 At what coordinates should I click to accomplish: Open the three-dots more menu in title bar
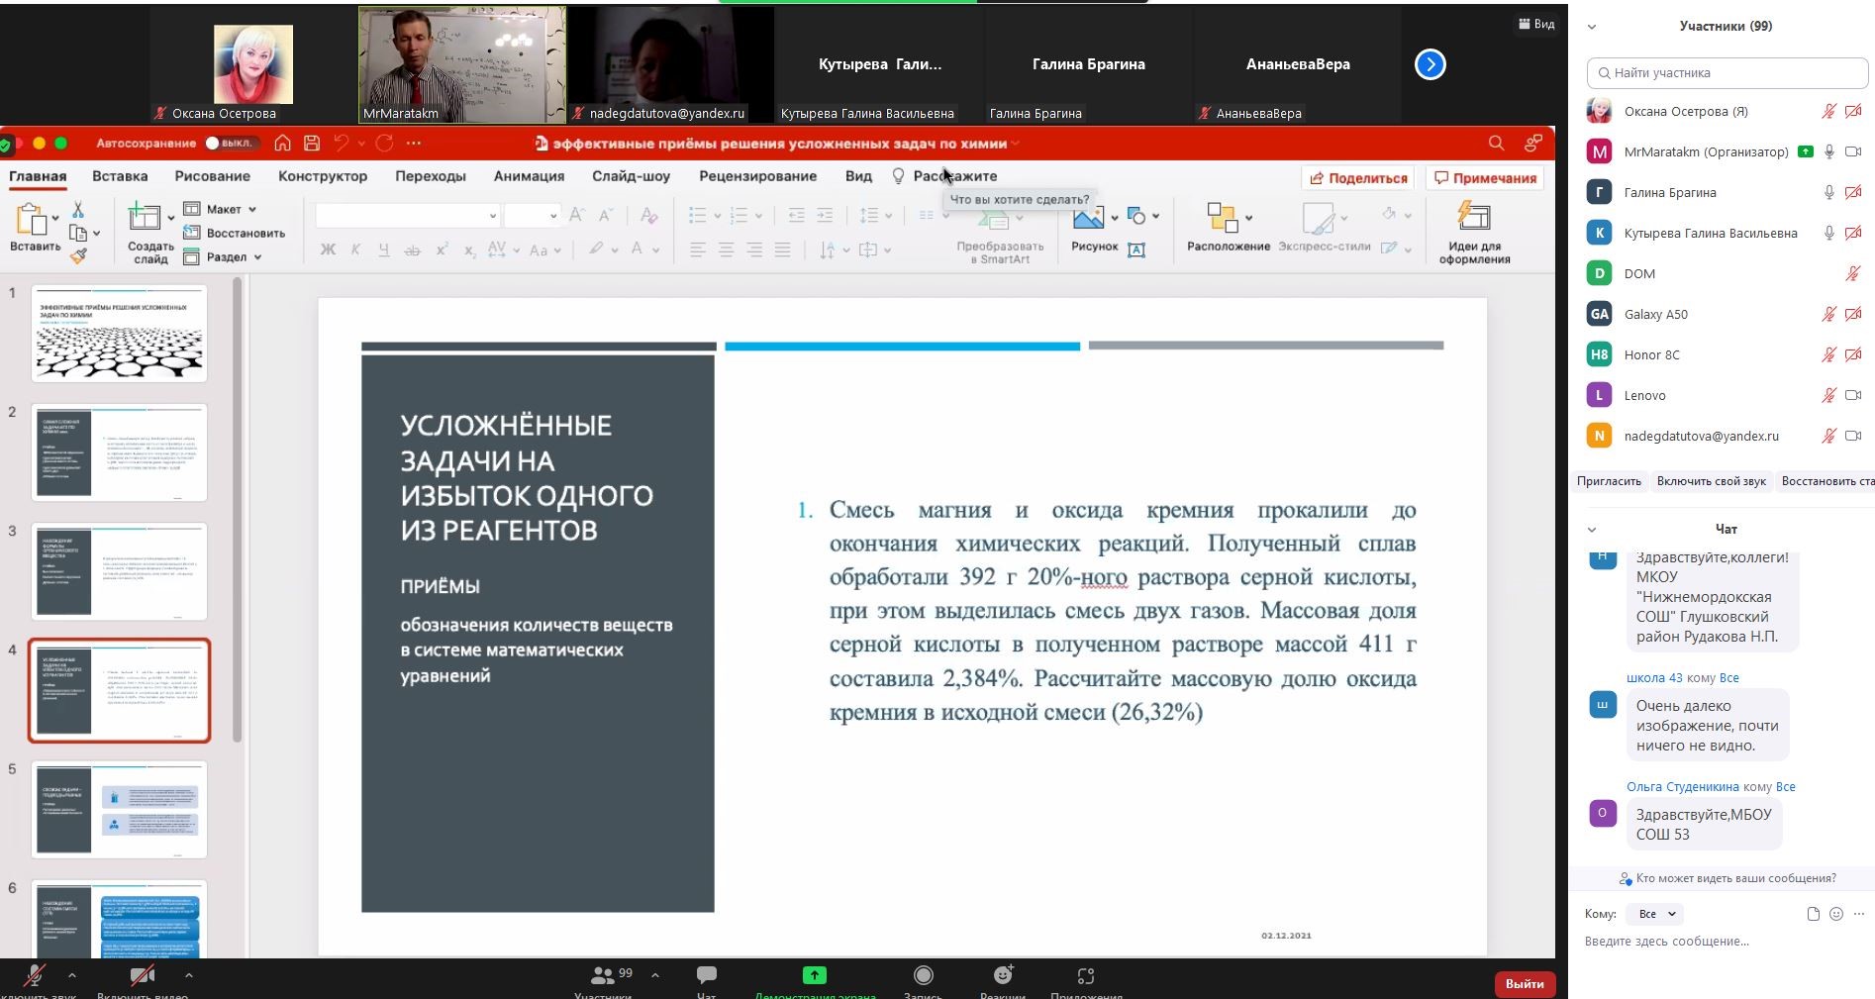pos(414,144)
